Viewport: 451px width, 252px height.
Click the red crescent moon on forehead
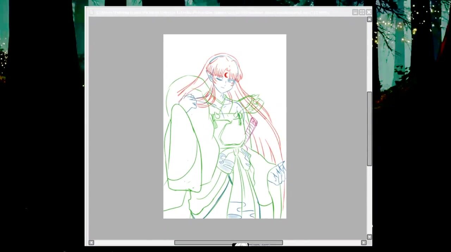coord(226,75)
